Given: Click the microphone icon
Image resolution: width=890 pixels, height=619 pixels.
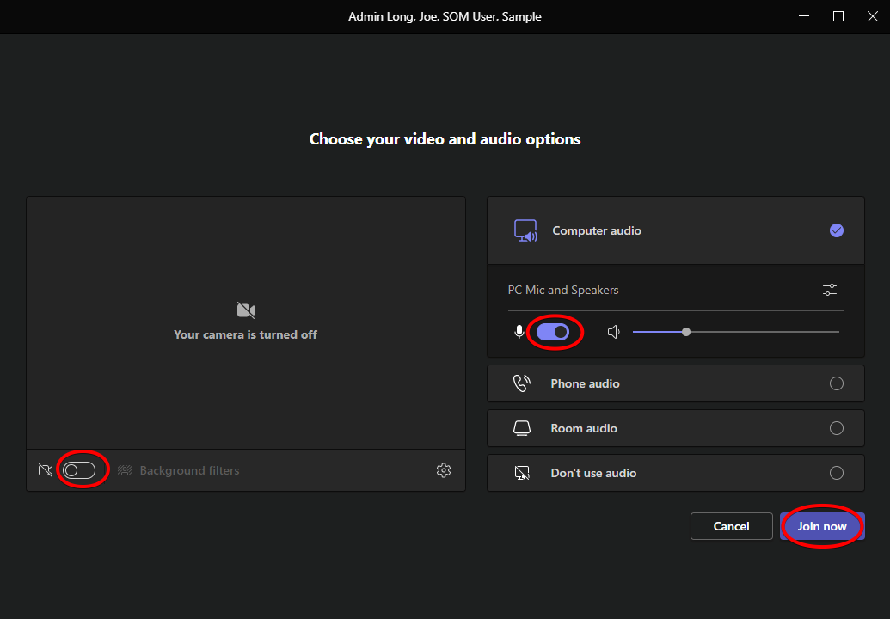Looking at the screenshot, I should 519,332.
